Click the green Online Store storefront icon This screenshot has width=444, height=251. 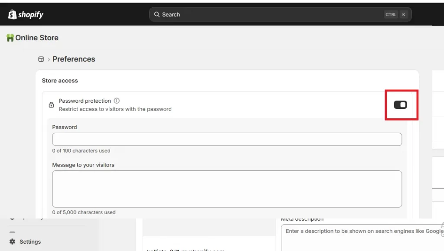click(10, 38)
